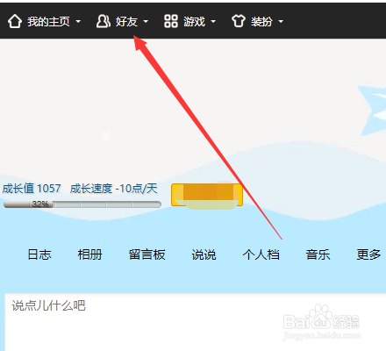The image size is (386, 351).
Task: Switch to the 日志 tab
Action: pos(39,254)
